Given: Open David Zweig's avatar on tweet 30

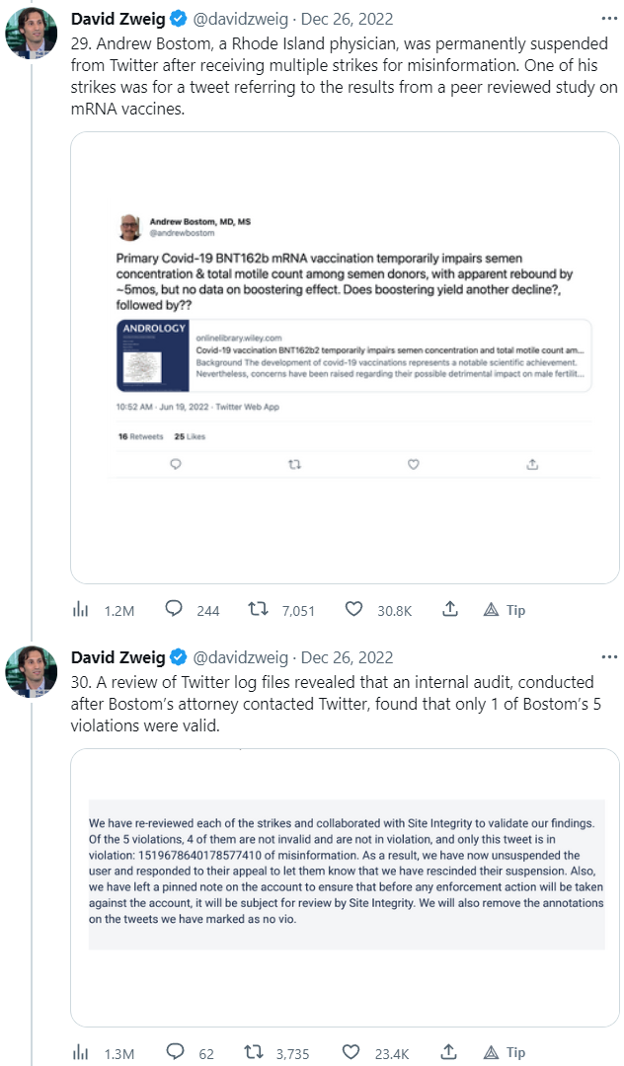Looking at the screenshot, I should click(x=31, y=672).
